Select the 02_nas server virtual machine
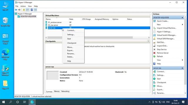The image size is (188, 105). pos(53,25)
